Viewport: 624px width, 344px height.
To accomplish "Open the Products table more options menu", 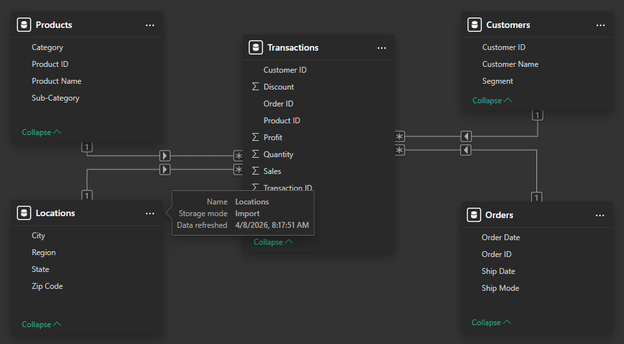I will (150, 25).
